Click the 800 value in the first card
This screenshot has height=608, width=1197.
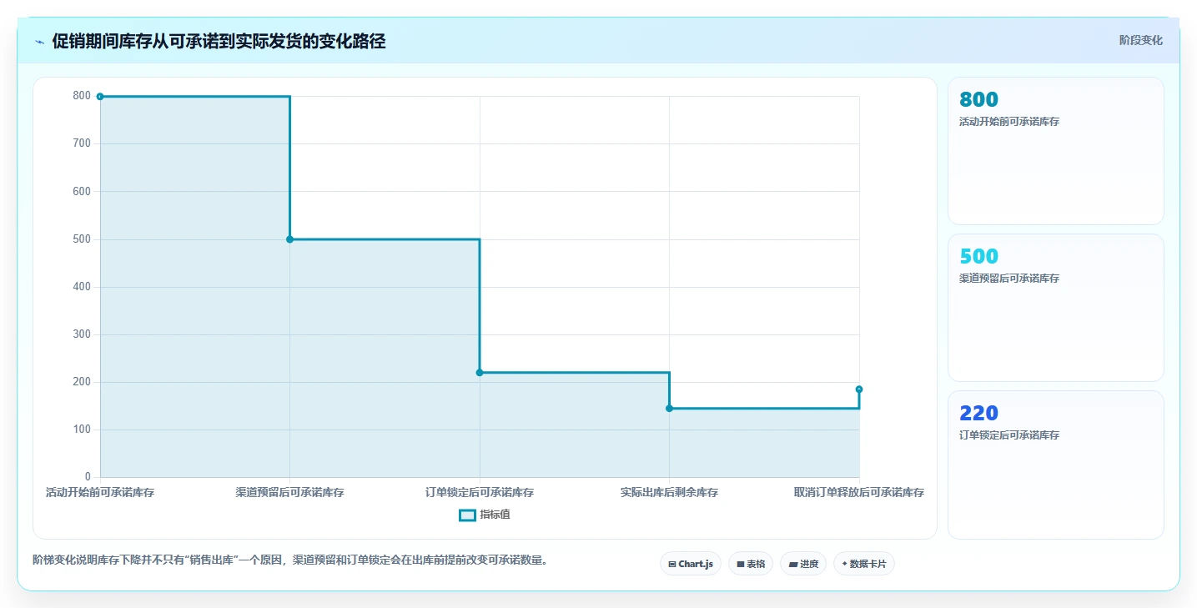click(978, 99)
